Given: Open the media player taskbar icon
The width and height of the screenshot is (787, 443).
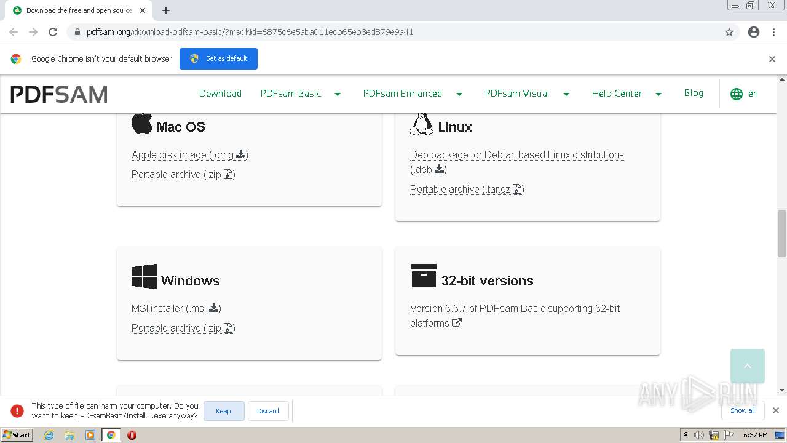Looking at the screenshot, I should tap(90, 435).
